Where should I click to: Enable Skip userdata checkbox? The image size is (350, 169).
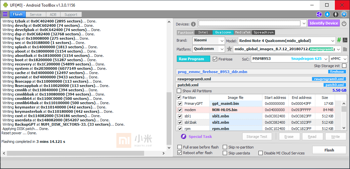tap(225, 153)
